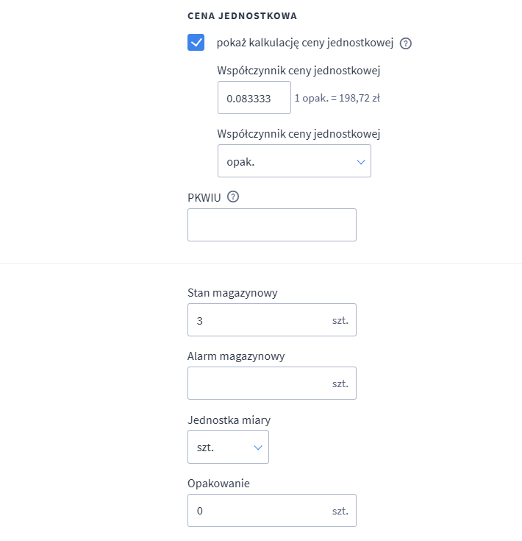Click the 'szt.' suffix in Opakowanie field
The image size is (522, 541).
(x=340, y=510)
